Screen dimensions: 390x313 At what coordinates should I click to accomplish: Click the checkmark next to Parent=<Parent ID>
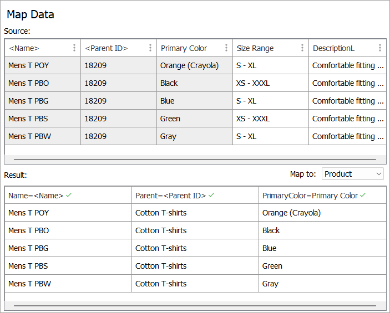point(211,195)
